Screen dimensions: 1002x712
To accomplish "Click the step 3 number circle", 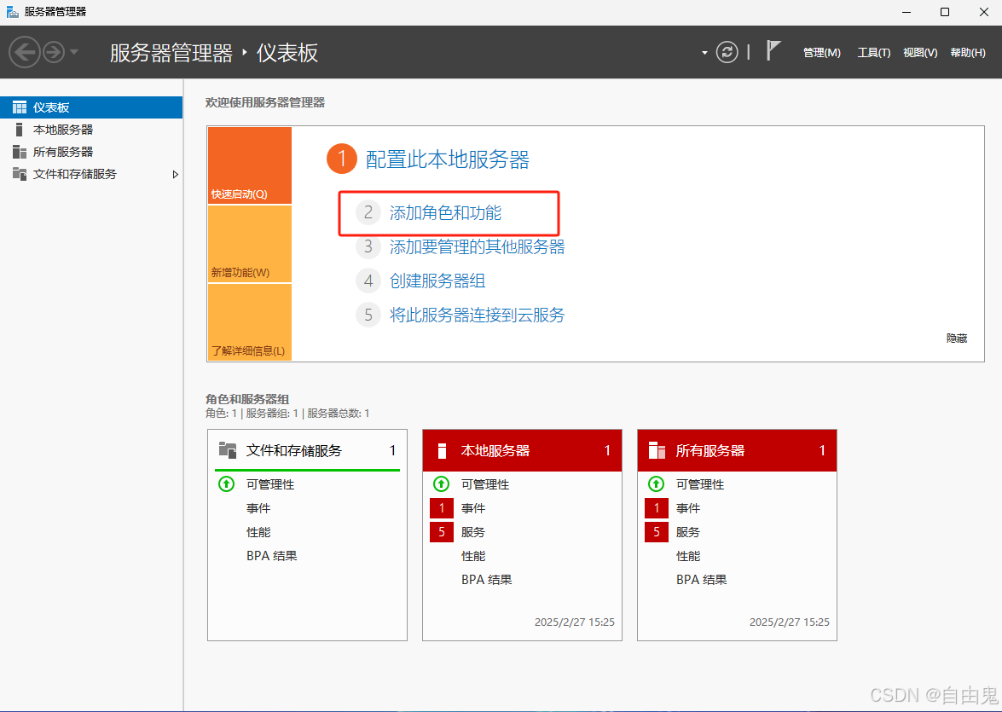I will (x=368, y=246).
